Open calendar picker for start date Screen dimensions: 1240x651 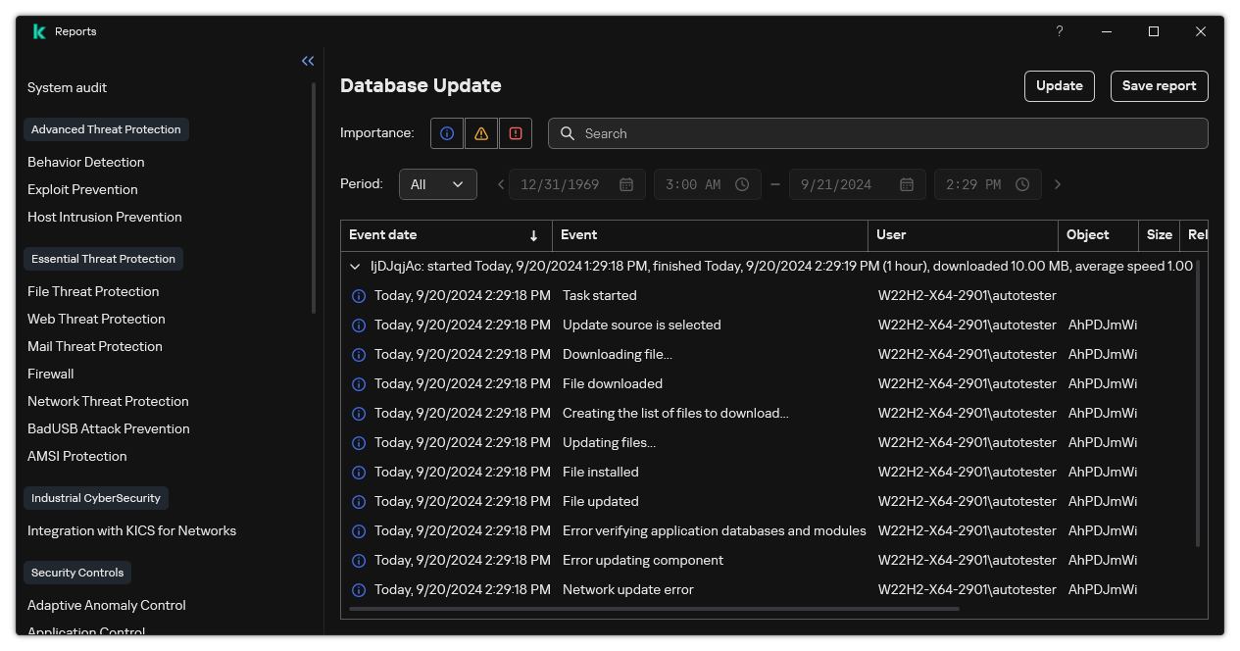coord(626,184)
